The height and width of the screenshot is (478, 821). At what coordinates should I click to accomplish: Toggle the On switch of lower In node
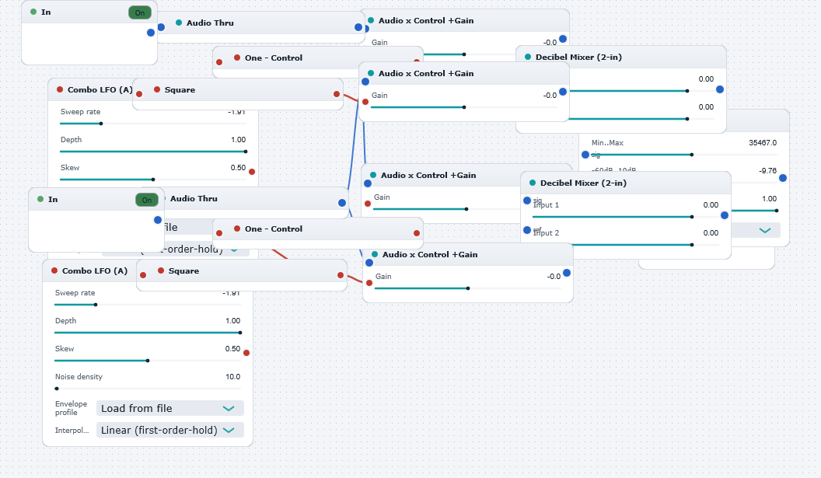click(x=147, y=200)
